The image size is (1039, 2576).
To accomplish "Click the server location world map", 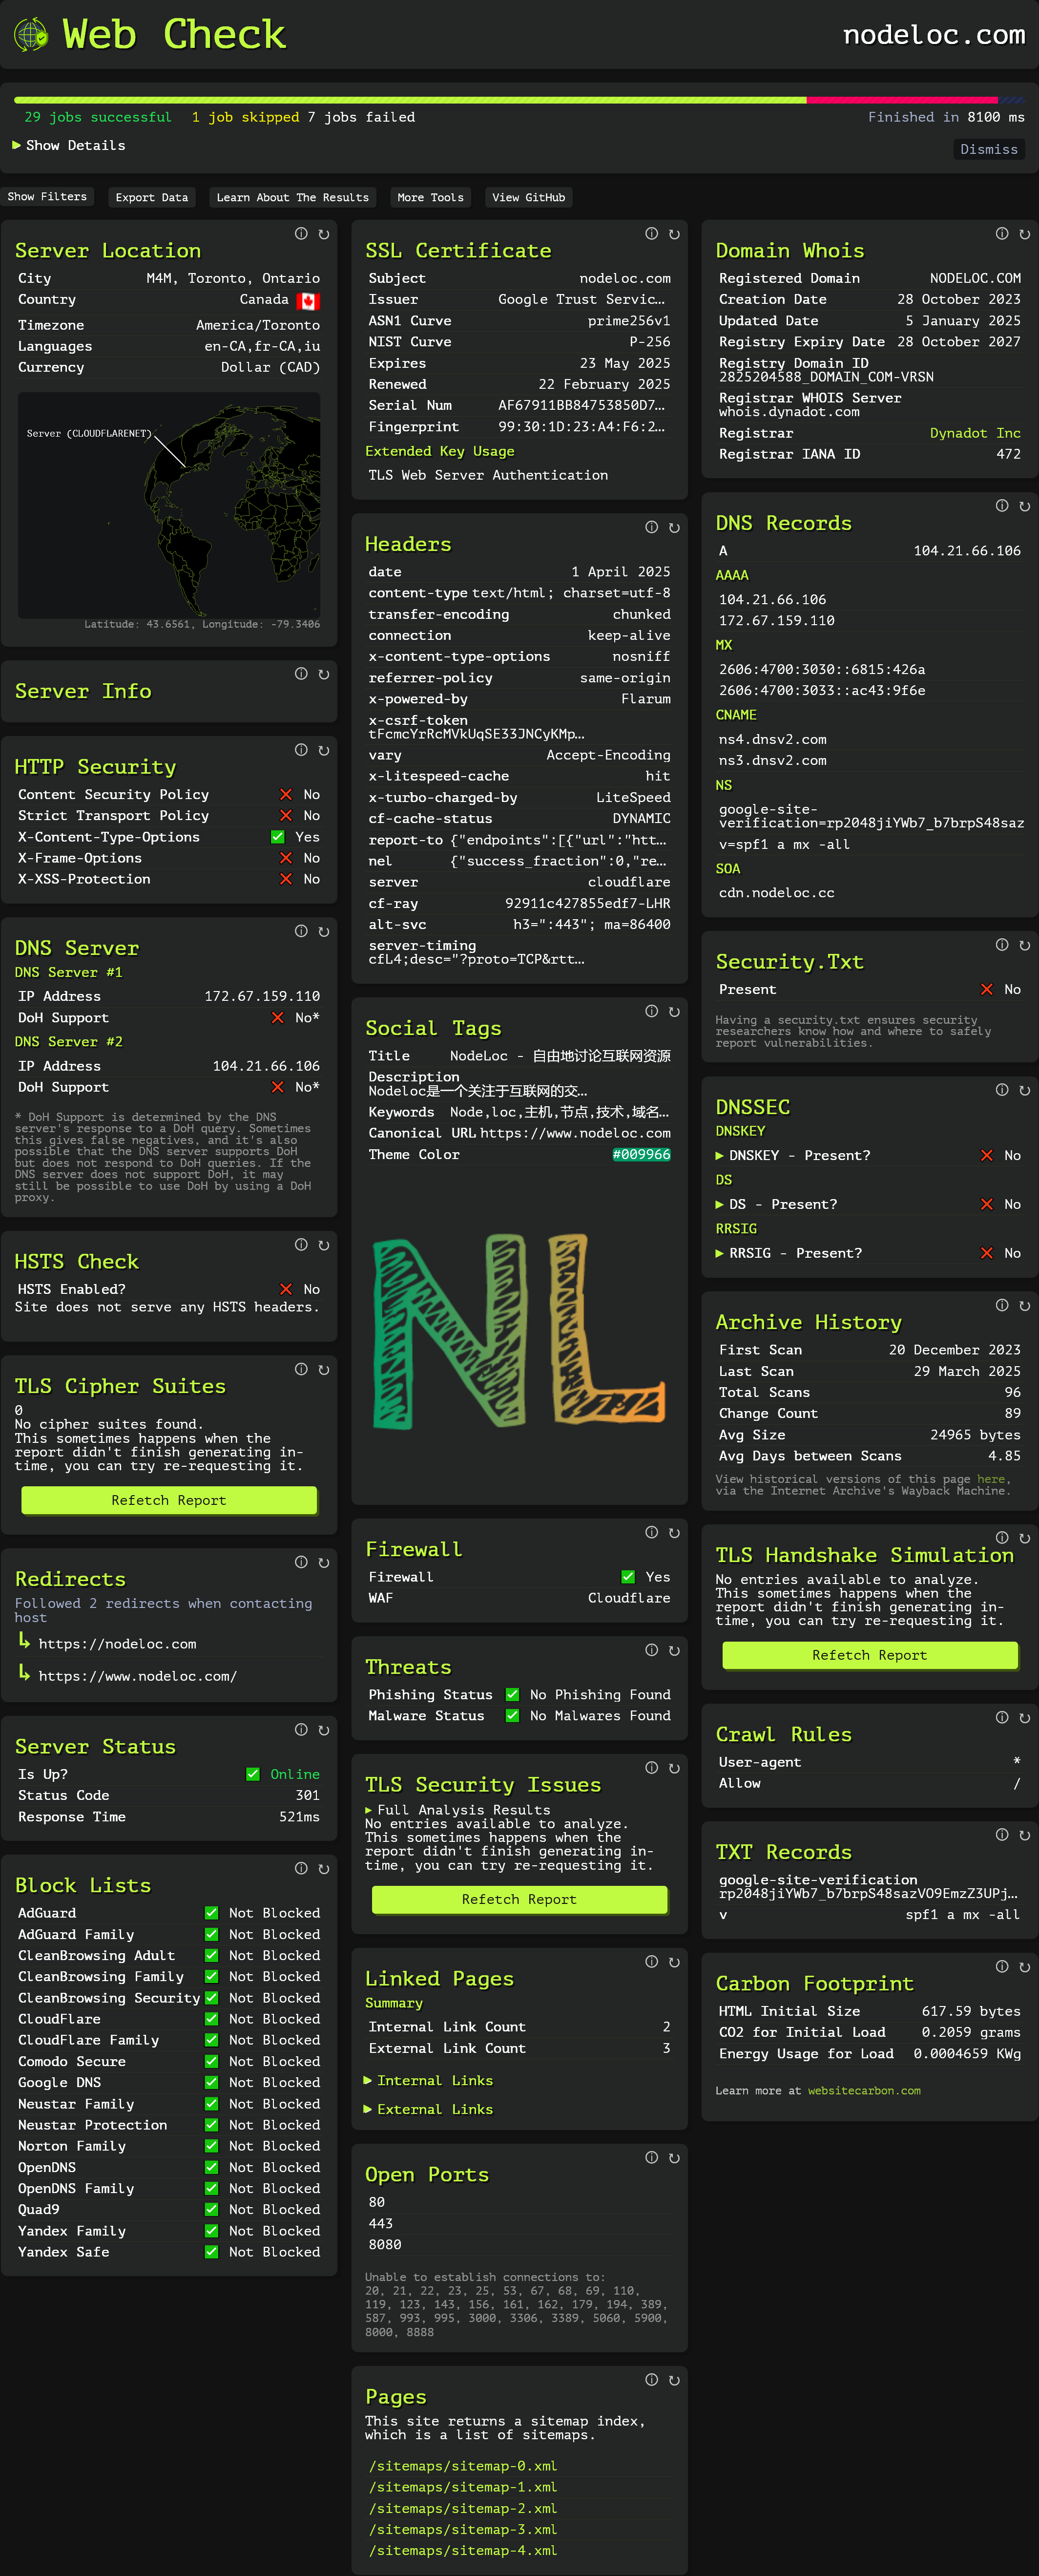I will pos(169,505).
